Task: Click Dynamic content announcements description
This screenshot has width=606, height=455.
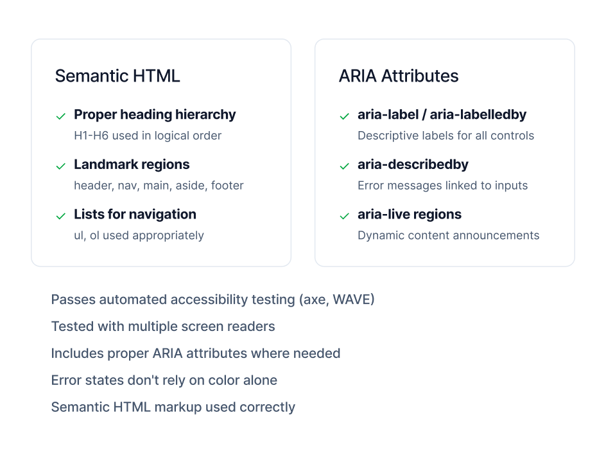Action: coord(448,236)
